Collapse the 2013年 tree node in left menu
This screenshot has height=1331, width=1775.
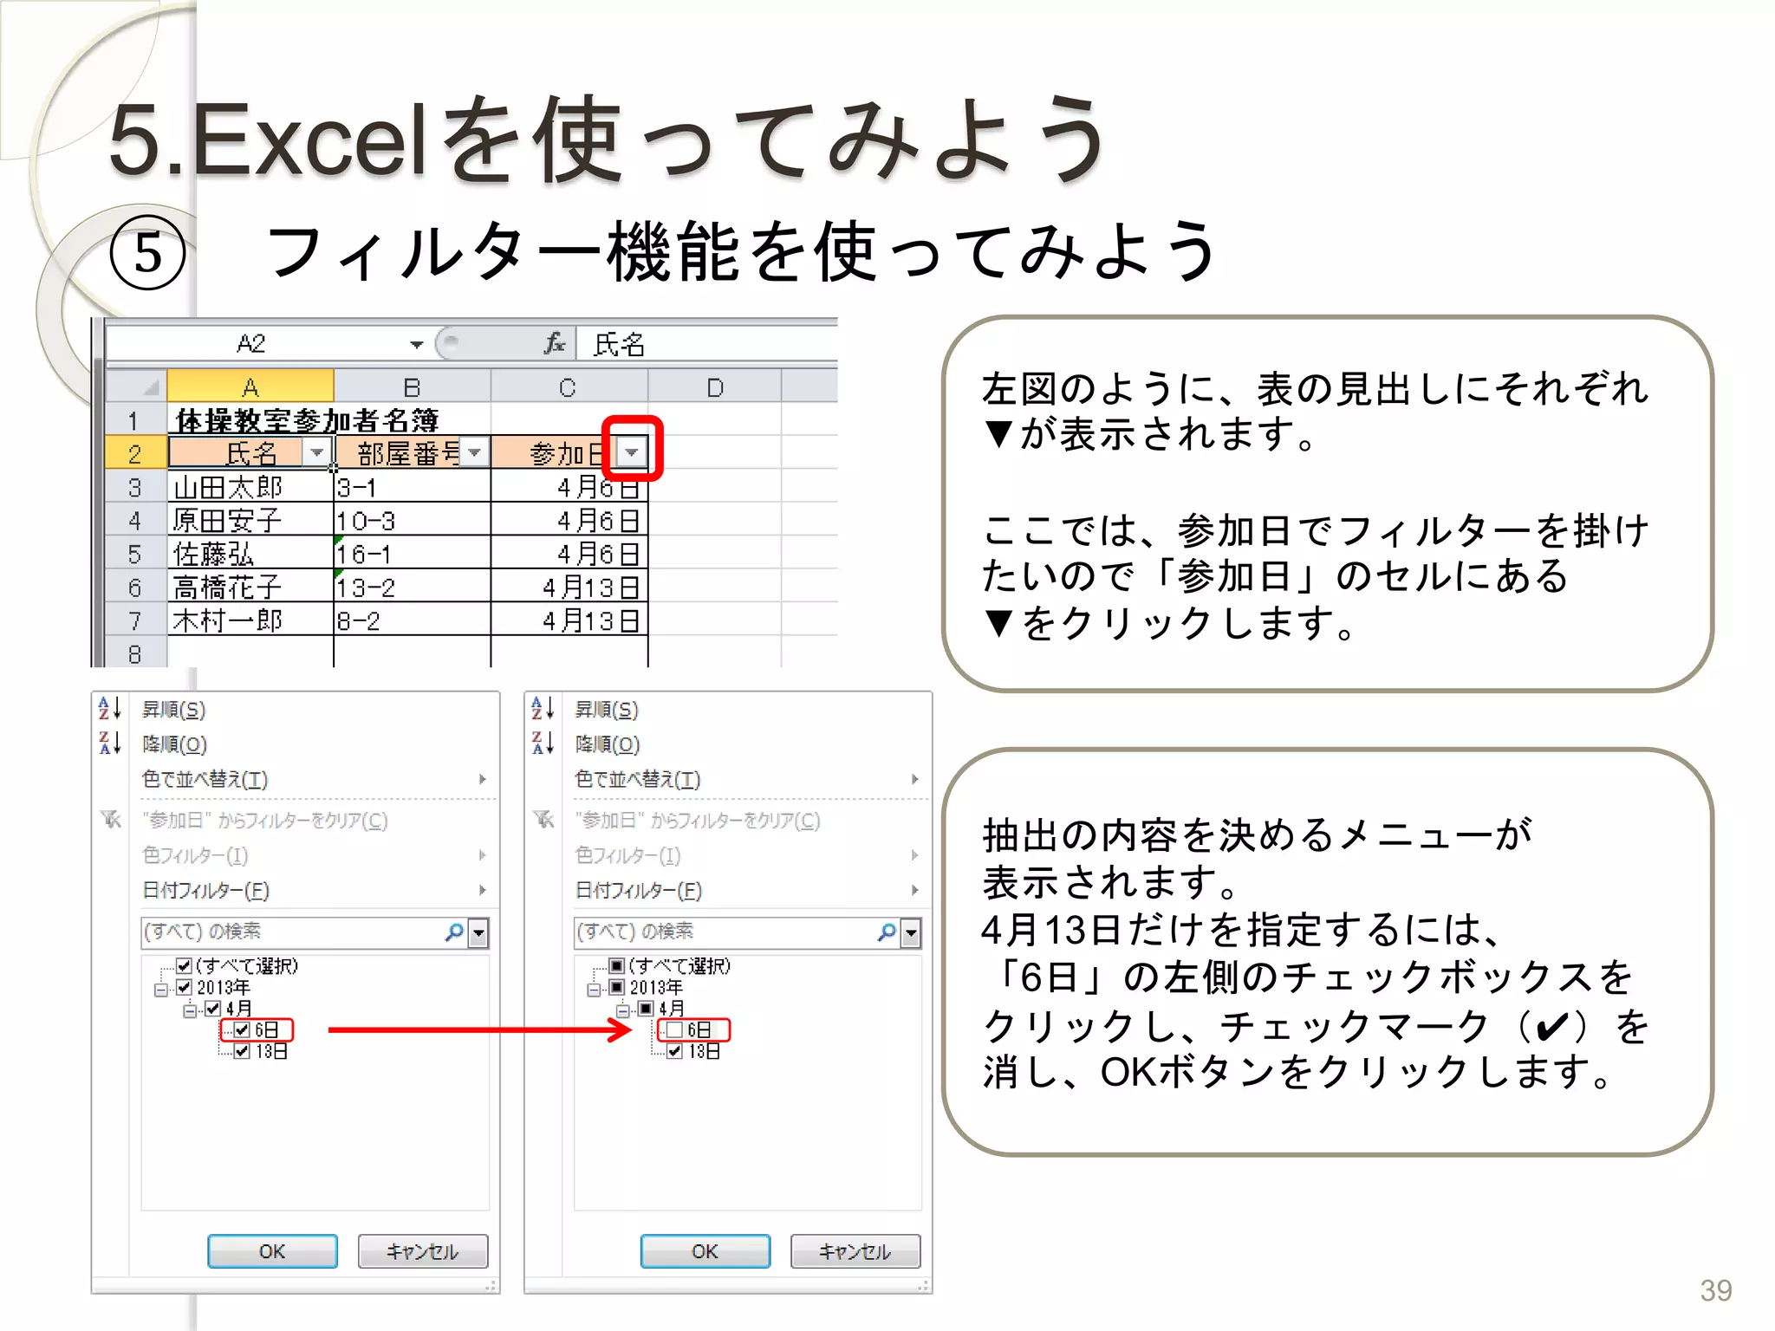tap(161, 990)
